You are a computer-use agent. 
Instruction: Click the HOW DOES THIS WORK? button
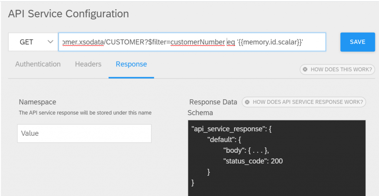coord(337,69)
